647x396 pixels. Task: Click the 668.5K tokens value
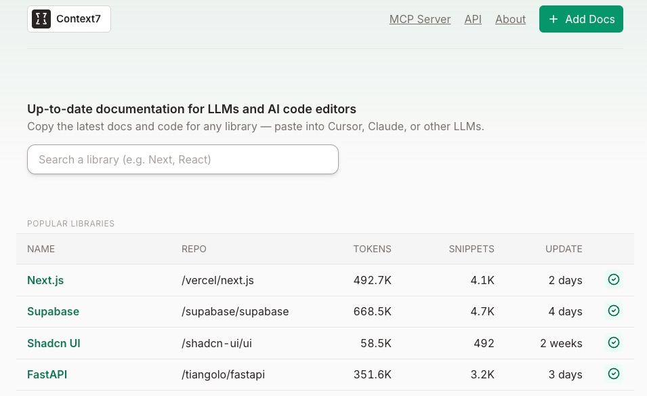coord(372,311)
